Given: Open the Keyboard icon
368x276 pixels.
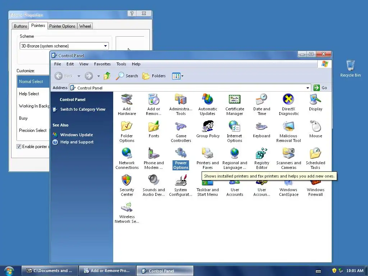Looking at the screenshot, I should coord(262,129).
